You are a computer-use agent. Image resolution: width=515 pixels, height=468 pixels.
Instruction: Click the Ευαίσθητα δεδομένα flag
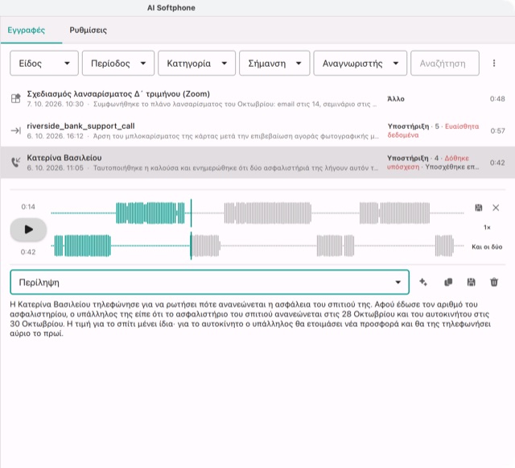pos(433,130)
